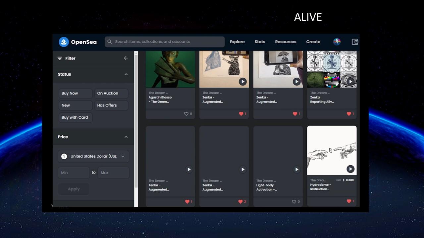Select the On Auction status filter

pyautogui.click(x=111, y=94)
